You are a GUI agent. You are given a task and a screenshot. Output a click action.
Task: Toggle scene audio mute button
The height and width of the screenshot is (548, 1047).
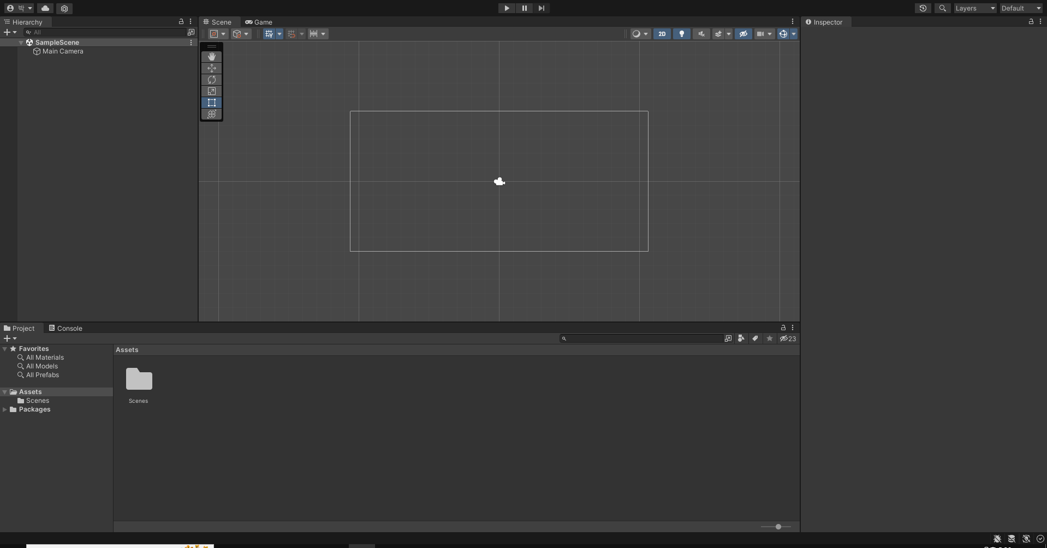(701, 34)
